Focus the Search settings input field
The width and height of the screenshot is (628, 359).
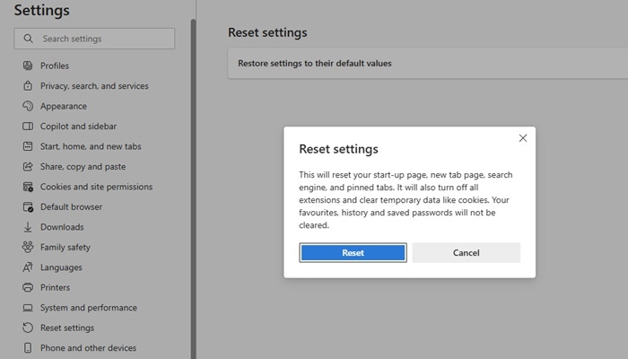103,39
